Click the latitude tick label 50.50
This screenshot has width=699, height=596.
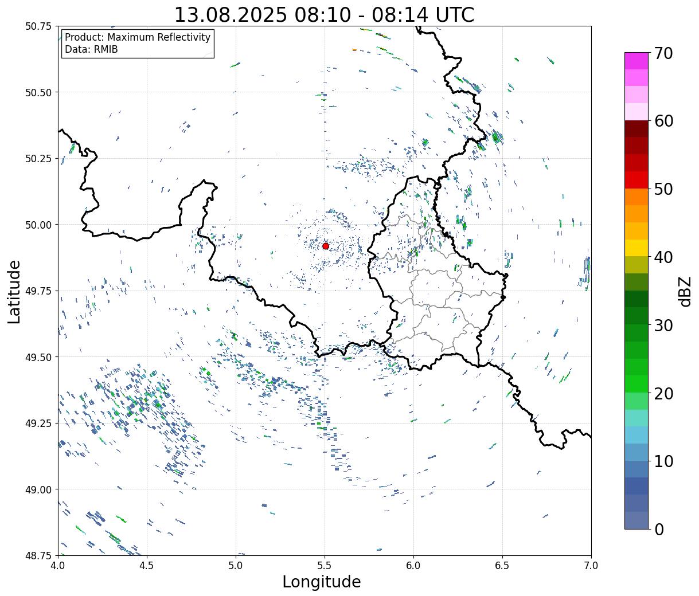(38, 92)
